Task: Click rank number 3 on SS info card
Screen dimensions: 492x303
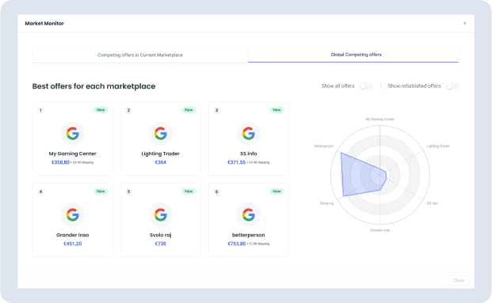Action: pyautogui.click(x=216, y=110)
